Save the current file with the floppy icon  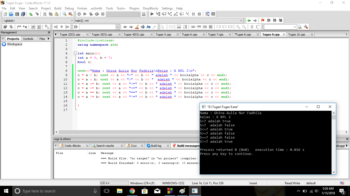click(x=17, y=14)
